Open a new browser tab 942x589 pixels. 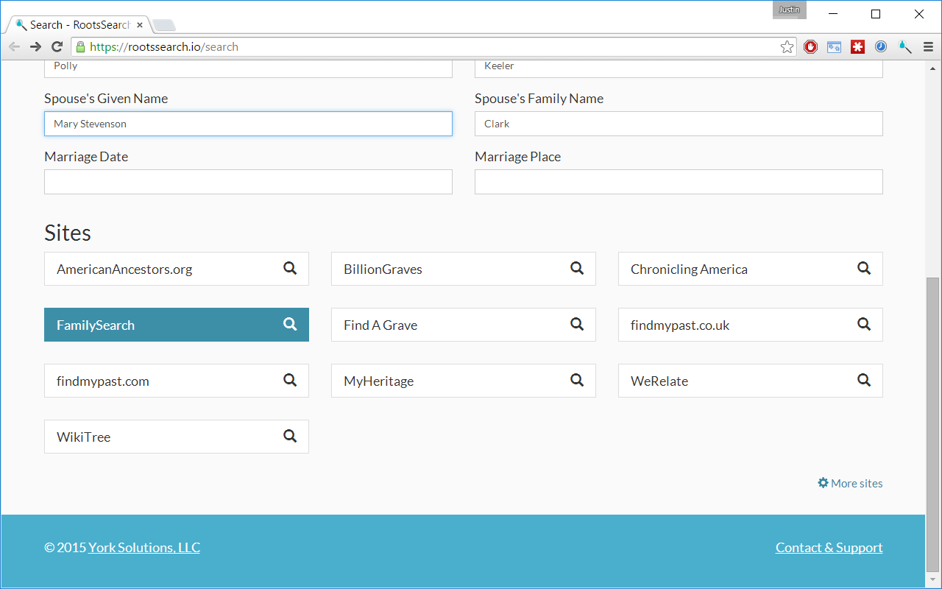pyautogui.click(x=163, y=26)
